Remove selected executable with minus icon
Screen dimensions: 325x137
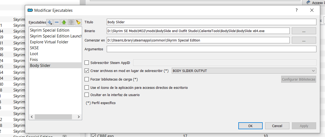coord(57,22)
